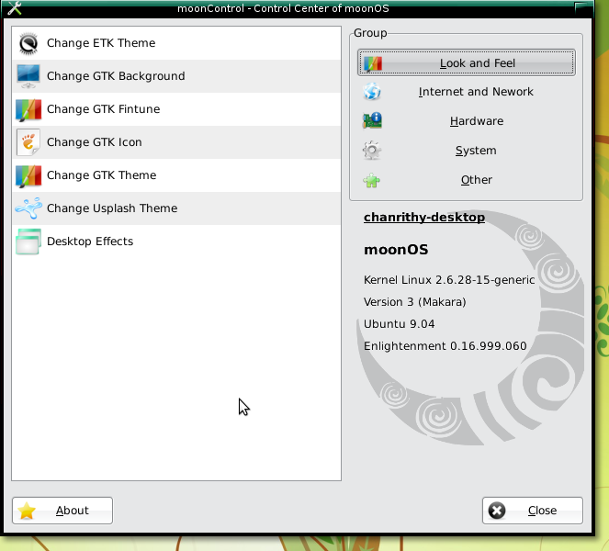Click the 'Ubuntu 9.04' text
Screen dimensions: 609x551
tap(399, 324)
